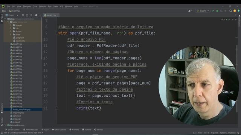This screenshot has width=241, height=135.
Task: Expand the share folder
Action: tap(11, 34)
